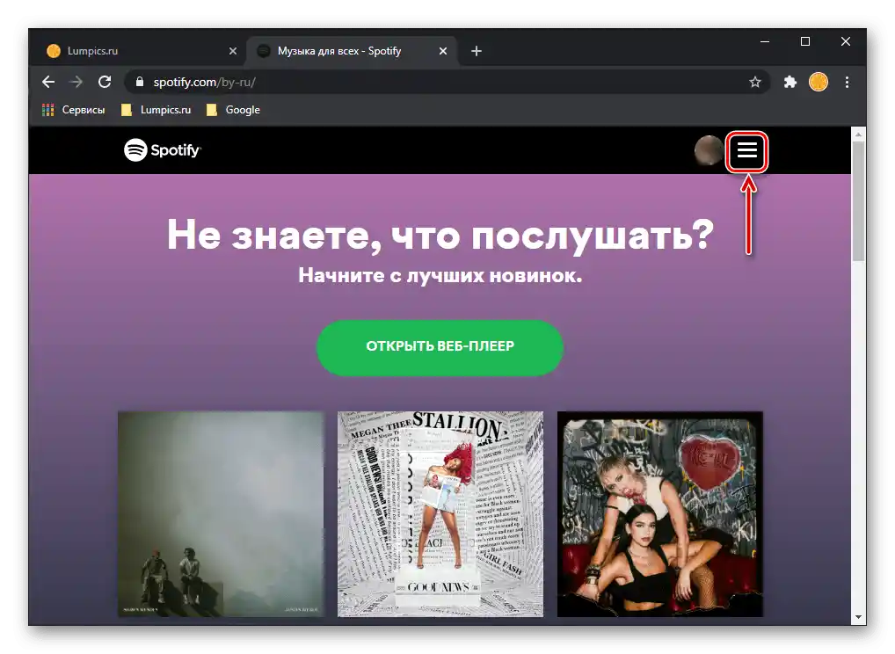895x654 pixels.
Task: Expand the Google bookmarks folder
Action: (x=232, y=110)
